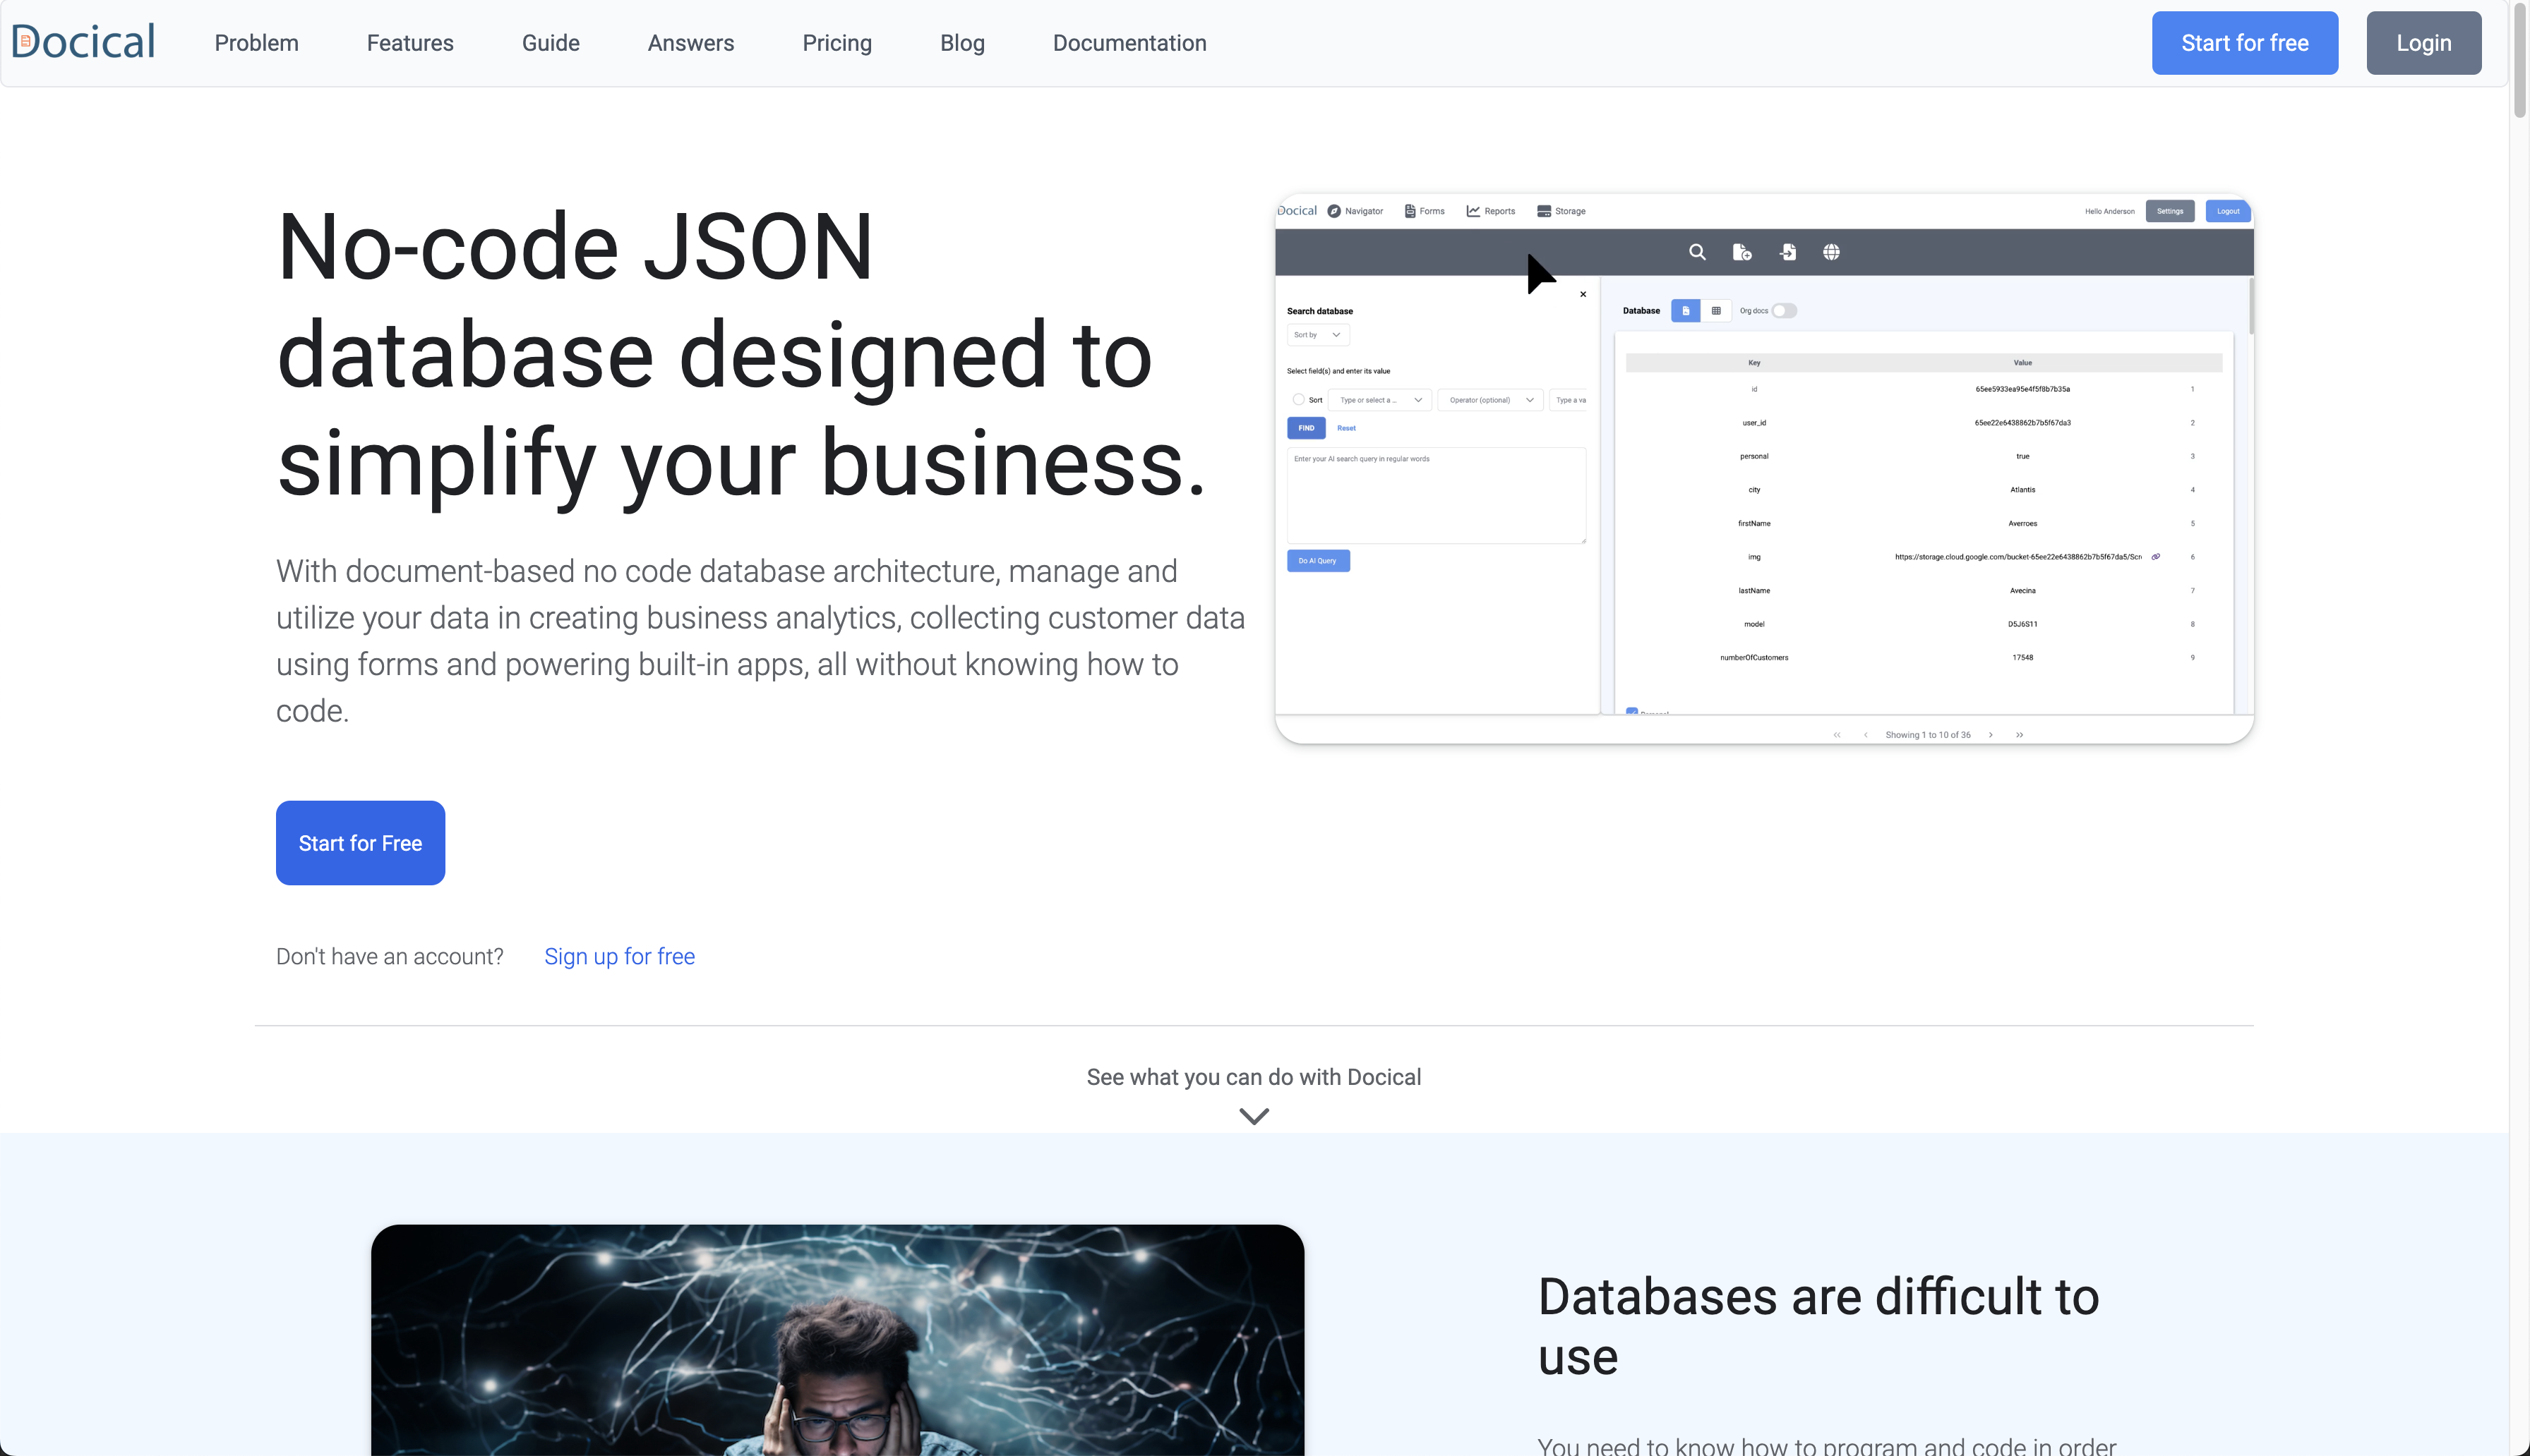Click the numberOfCustomers key cell

tap(1753, 658)
